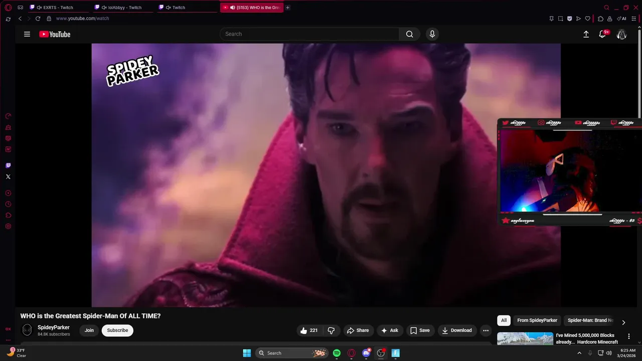Unmute the EXRTS Twitch tab audio icon

coord(39,8)
